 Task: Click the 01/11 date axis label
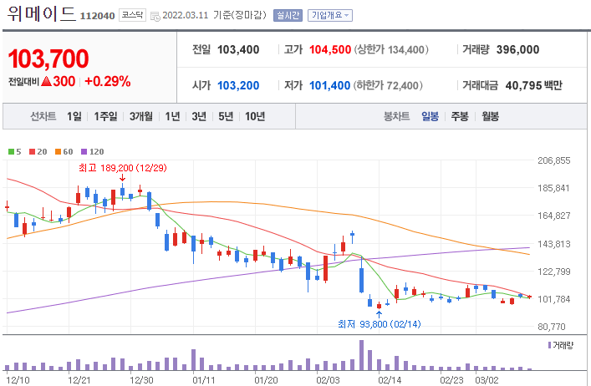tap(203, 380)
